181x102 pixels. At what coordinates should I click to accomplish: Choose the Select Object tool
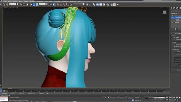click(x=18, y=5)
